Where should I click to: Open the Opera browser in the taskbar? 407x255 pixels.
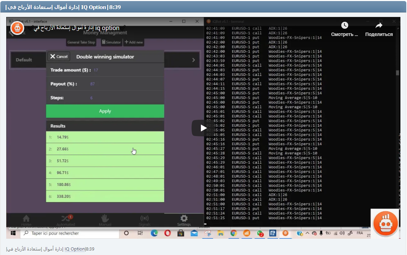point(167,234)
